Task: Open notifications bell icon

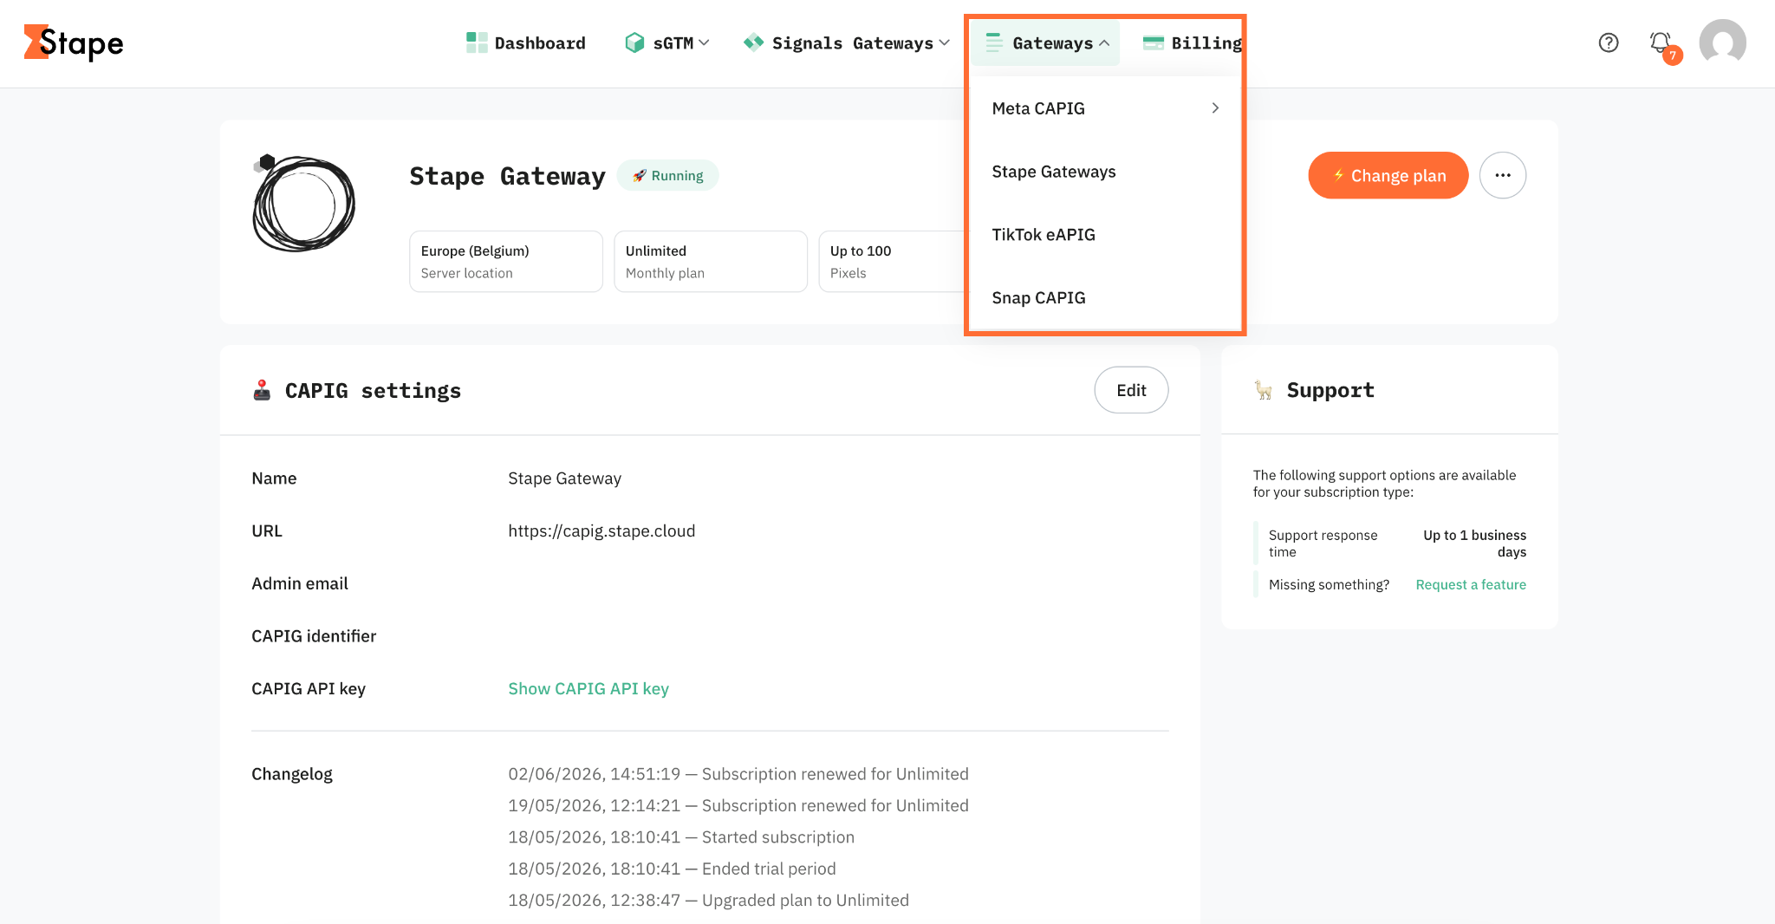Action: [1661, 43]
